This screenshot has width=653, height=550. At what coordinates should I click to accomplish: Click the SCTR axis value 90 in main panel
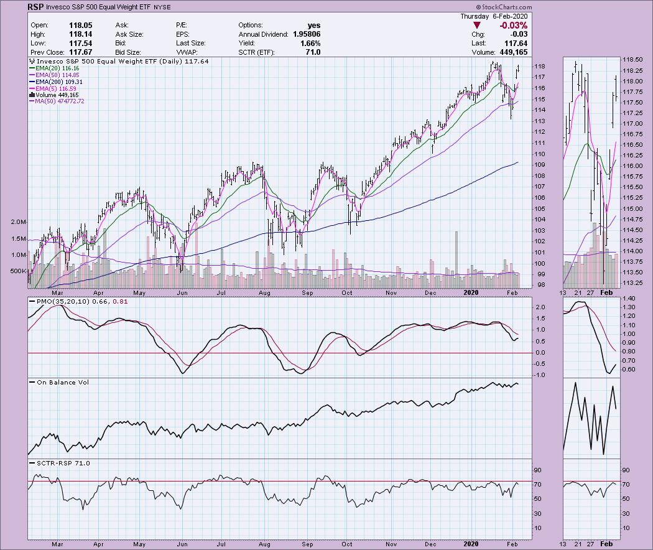click(538, 470)
